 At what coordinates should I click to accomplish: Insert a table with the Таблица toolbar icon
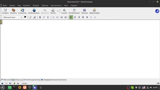tap(84, 11)
